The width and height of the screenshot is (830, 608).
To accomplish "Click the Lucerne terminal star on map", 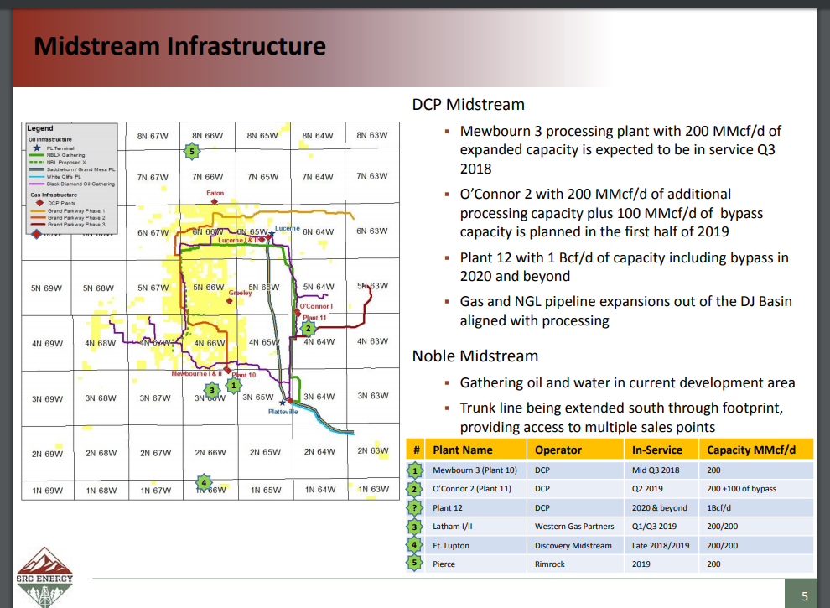I will click(x=272, y=234).
